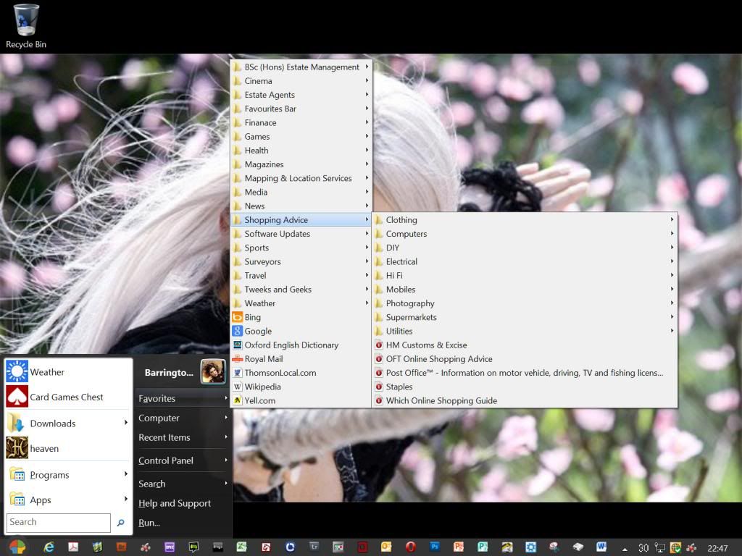Click the Card Games Chest spade icon
This screenshot has height=556, width=742.
coord(17,397)
